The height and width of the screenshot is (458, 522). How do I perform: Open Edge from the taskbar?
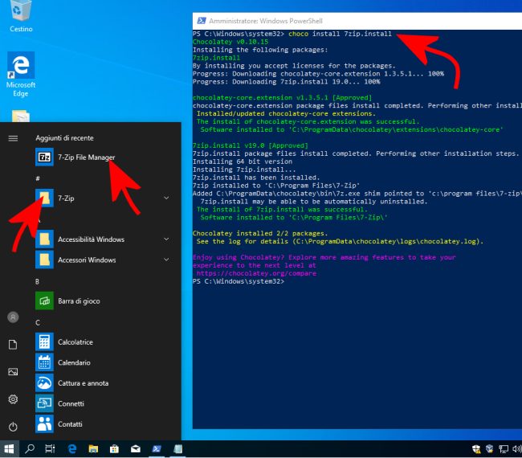click(72, 449)
